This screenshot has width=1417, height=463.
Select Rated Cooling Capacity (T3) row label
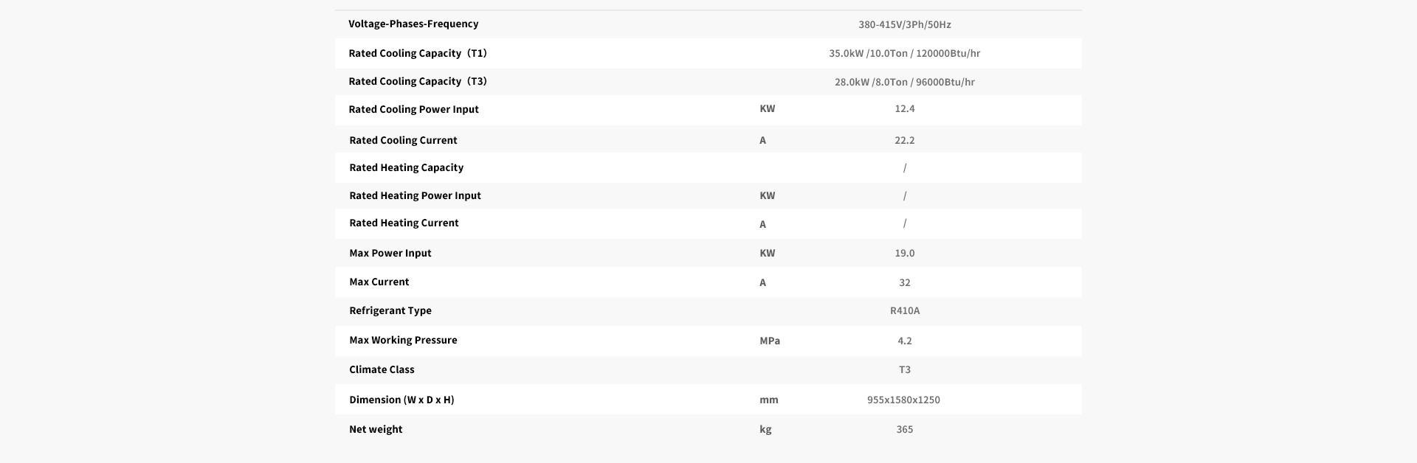coord(418,81)
